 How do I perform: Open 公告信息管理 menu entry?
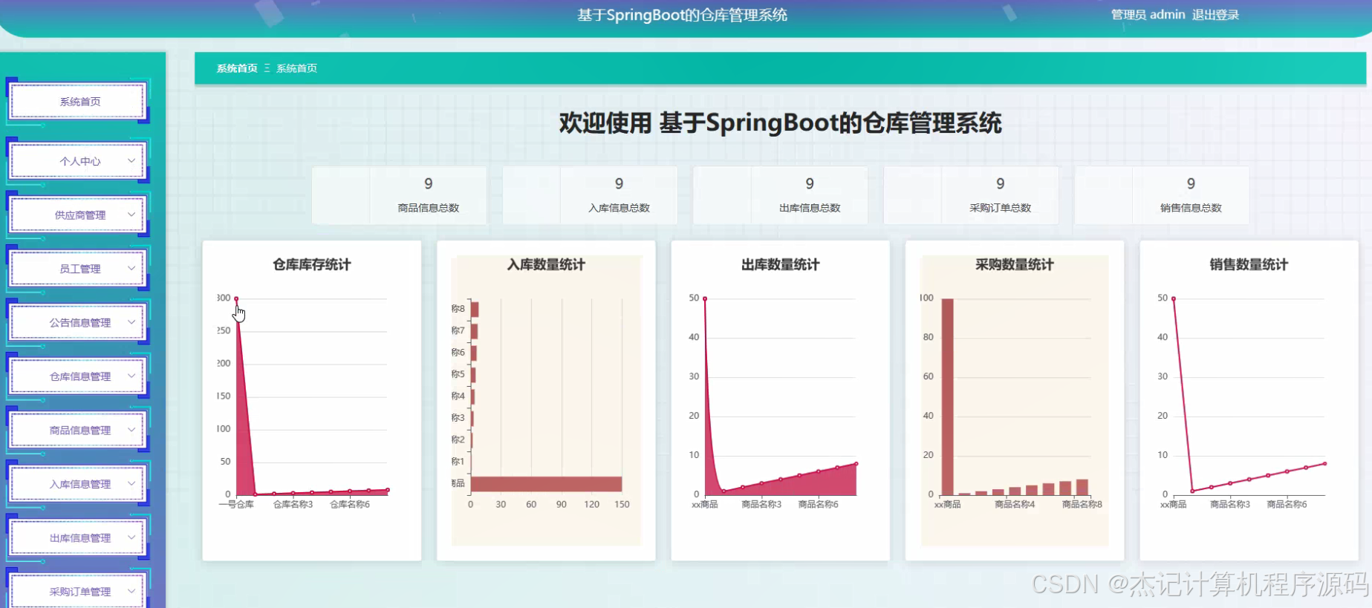pyautogui.click(x=78, y=323)
